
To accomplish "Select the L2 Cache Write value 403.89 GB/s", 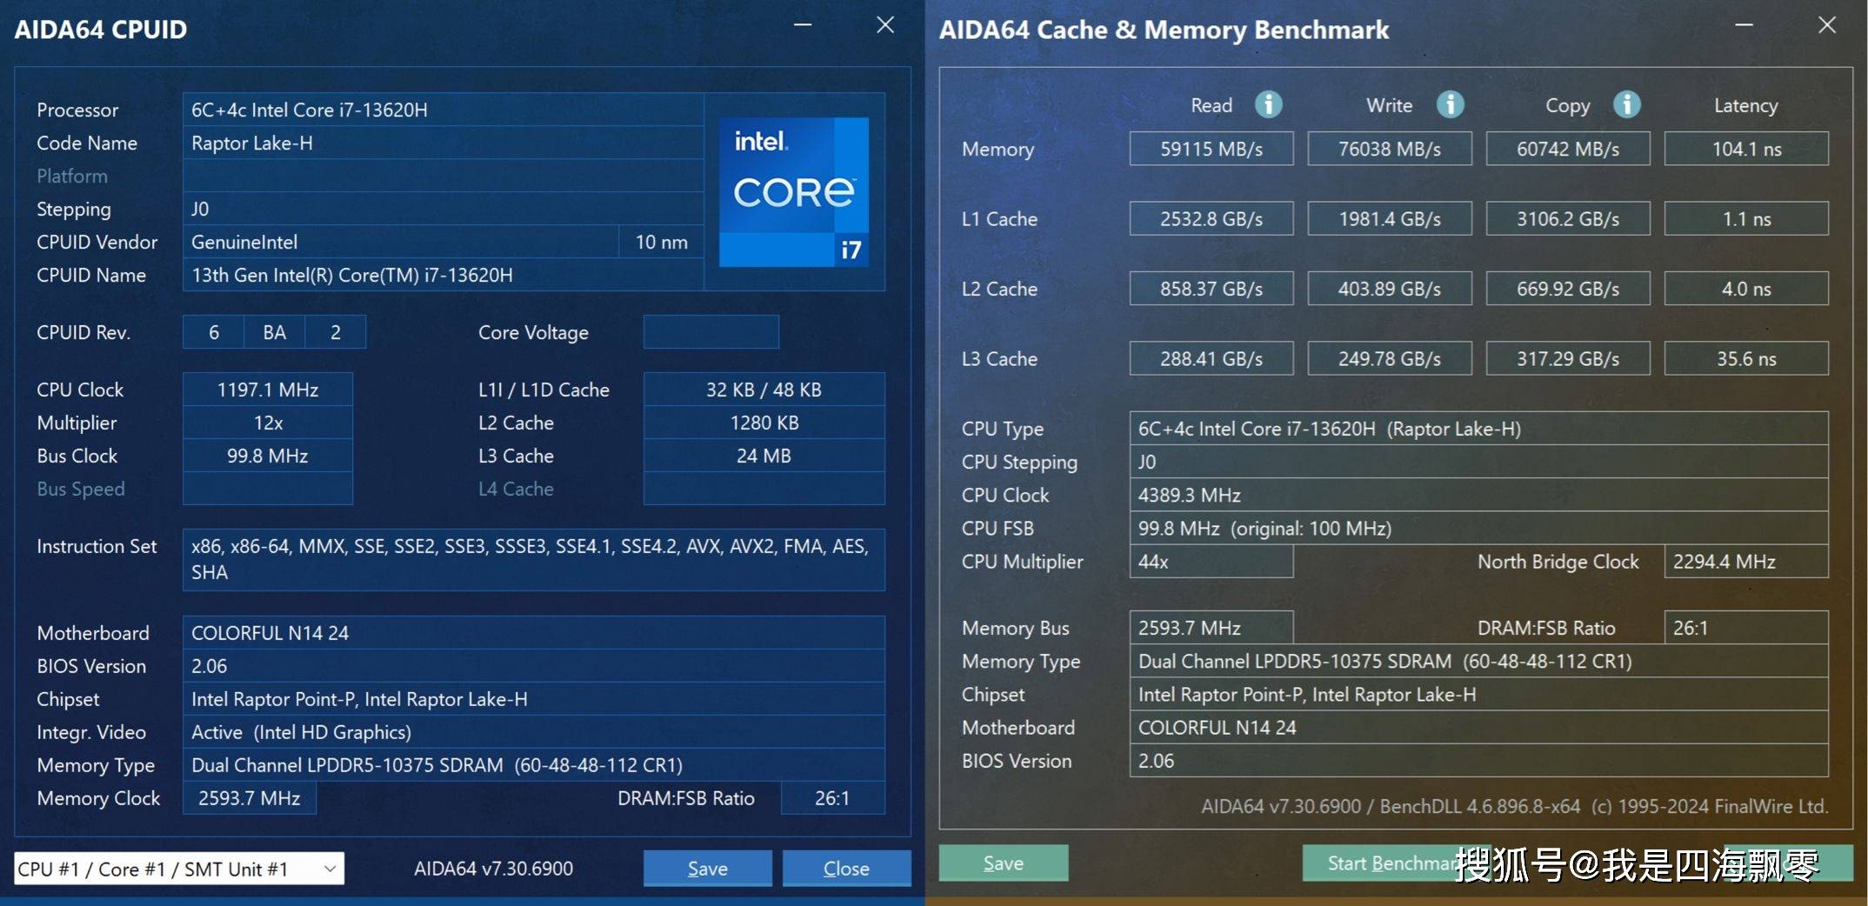I will (x=1390, y=289).
